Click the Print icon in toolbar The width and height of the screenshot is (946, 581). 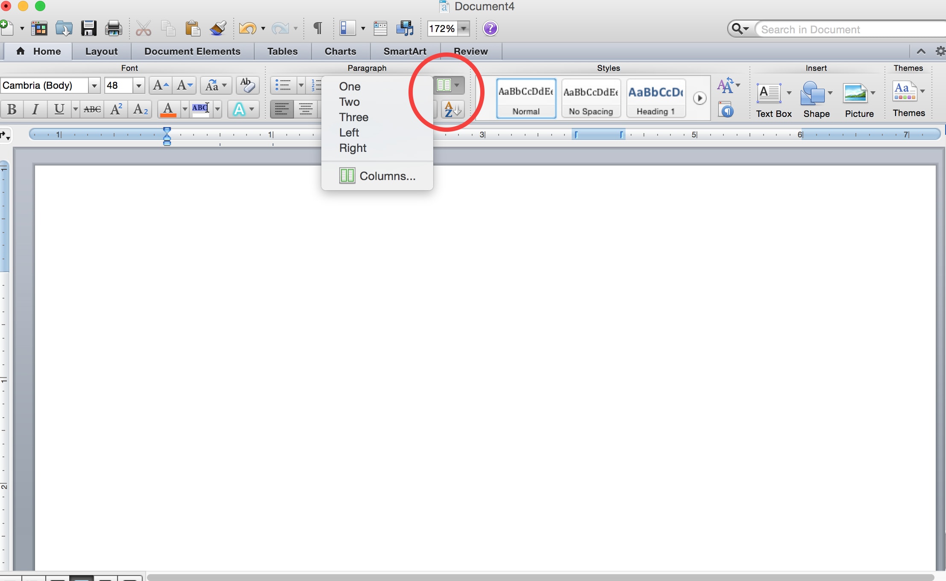pos(113,29)
